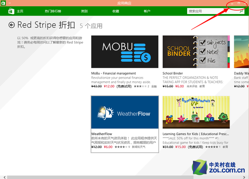Click Learning Games star rating
Image resolution: width=249 pixels, height=179 pixels.
(212, 147)
